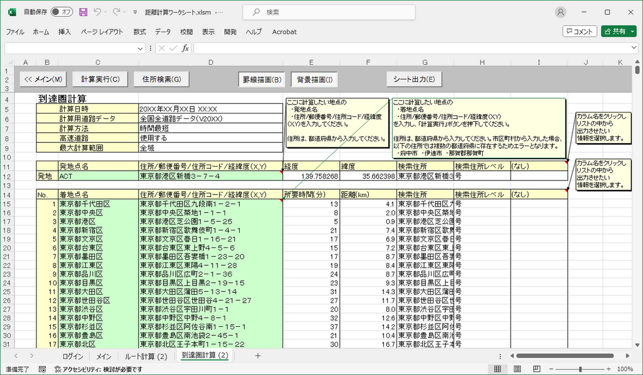Open the ホーム ribbon tab
The height and width of the screenshot is (375, 643).
[41, 32]
